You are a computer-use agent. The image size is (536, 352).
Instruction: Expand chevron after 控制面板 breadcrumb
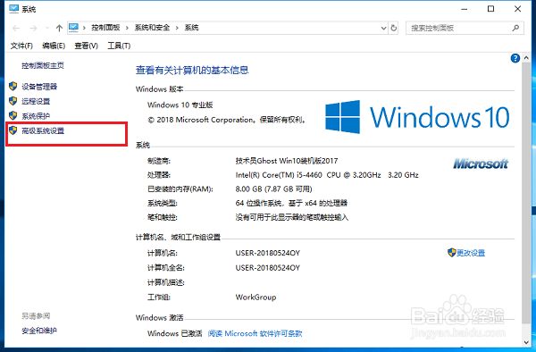(127, 28)
